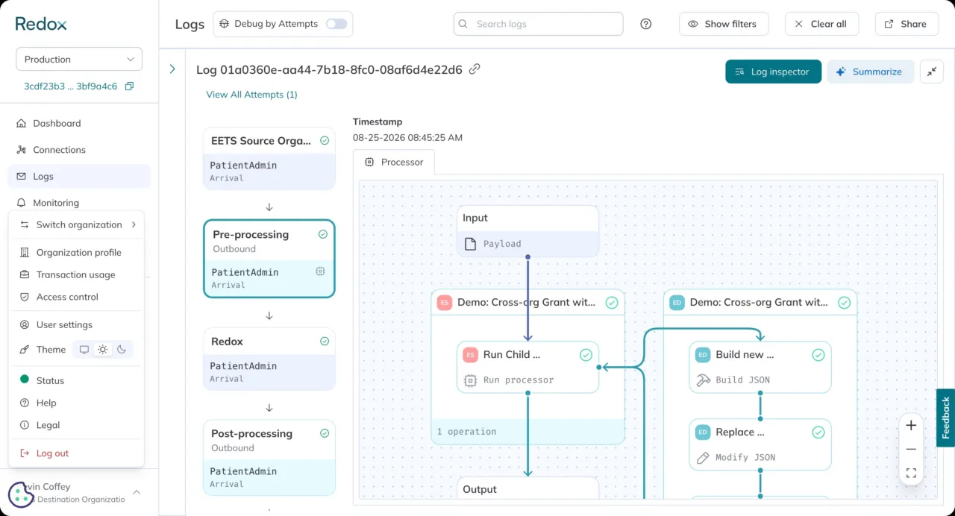Click the Search logs field
955x516 pixels.
539,24
